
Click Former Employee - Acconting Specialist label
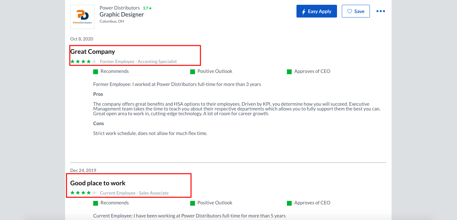[x=138, y=61]
